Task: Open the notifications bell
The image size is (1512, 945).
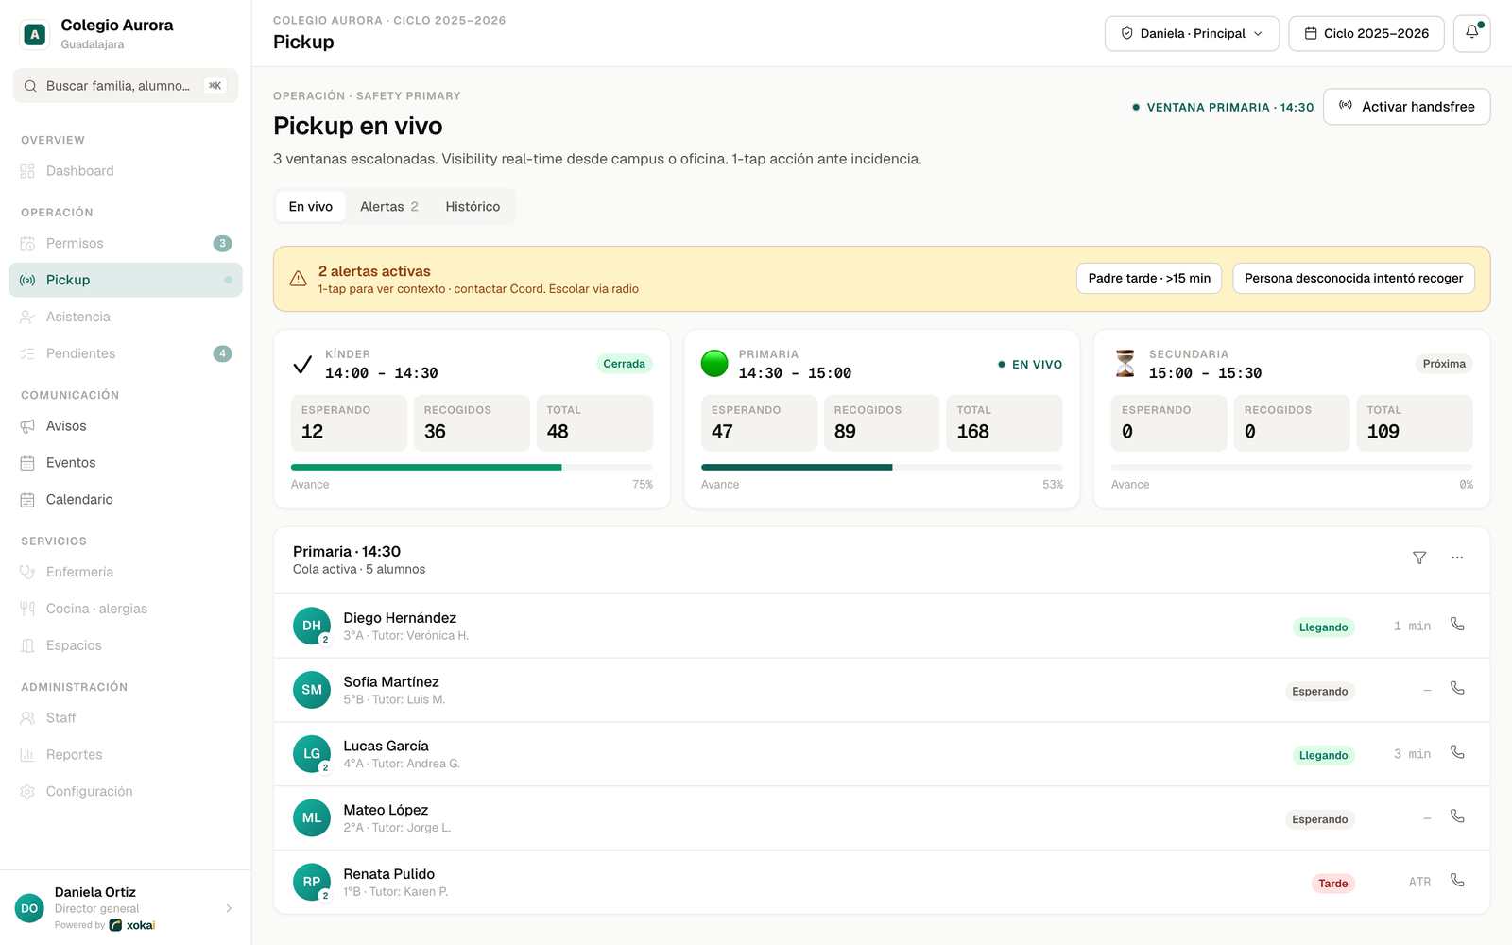Action: (x=1471, y=33)
